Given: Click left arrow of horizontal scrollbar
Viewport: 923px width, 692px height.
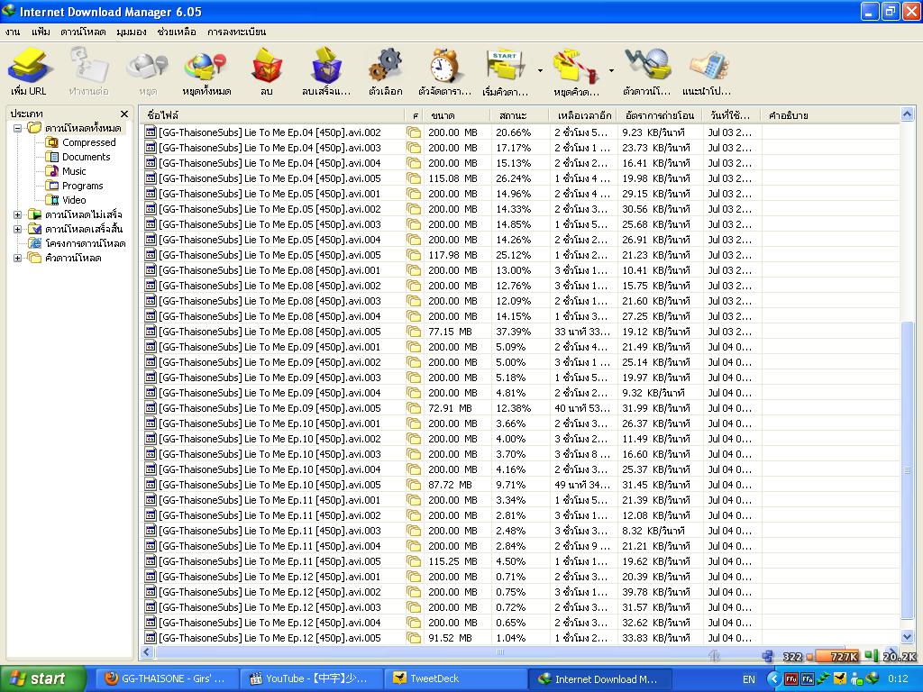Looking at the screenshot, I should tap(147, 652).
